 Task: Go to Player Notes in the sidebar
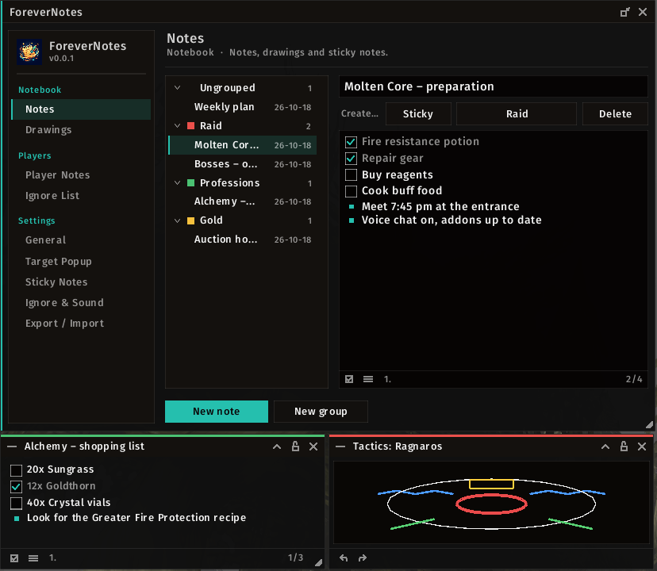(81, 175)
